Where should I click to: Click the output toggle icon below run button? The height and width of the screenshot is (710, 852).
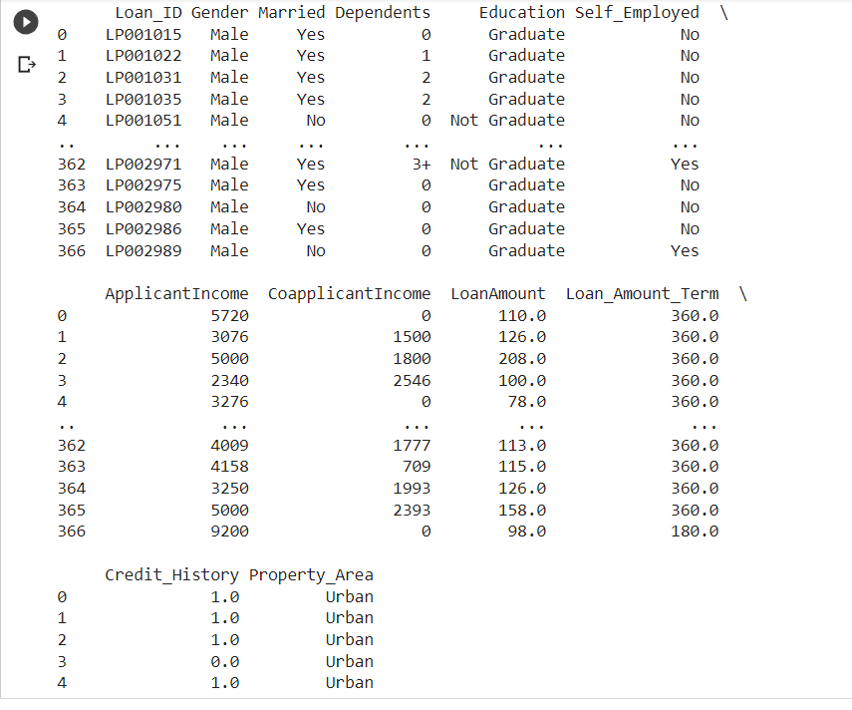27,65
